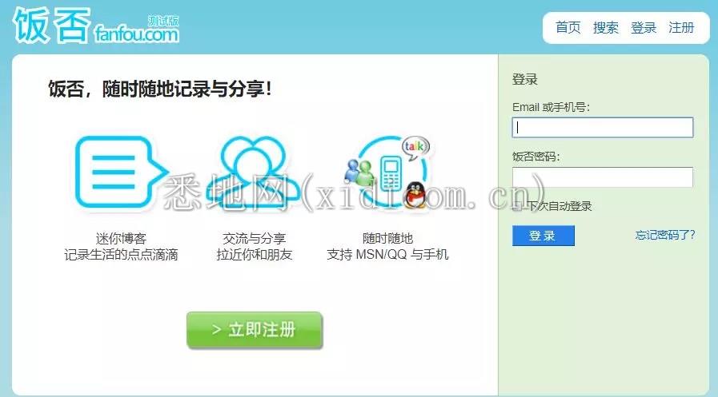Image resolution: width=718 pixels, height=397 pixels.
Task: Open the 注册 nav item
Action: [681, 27]
